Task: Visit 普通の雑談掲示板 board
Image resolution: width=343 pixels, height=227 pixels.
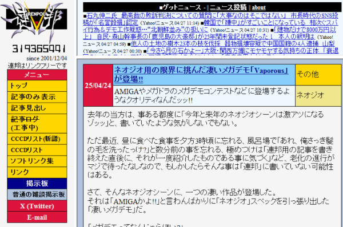Action: pos(37,194)
